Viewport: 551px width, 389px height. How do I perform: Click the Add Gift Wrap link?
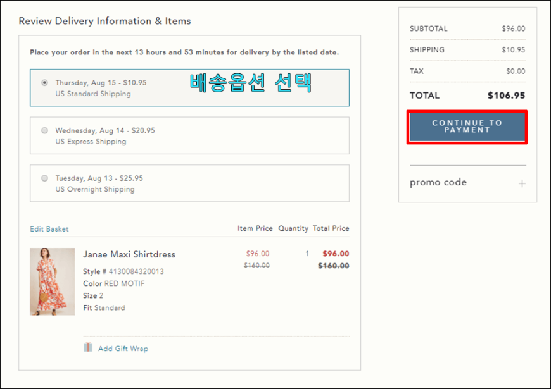coord(123,349)
